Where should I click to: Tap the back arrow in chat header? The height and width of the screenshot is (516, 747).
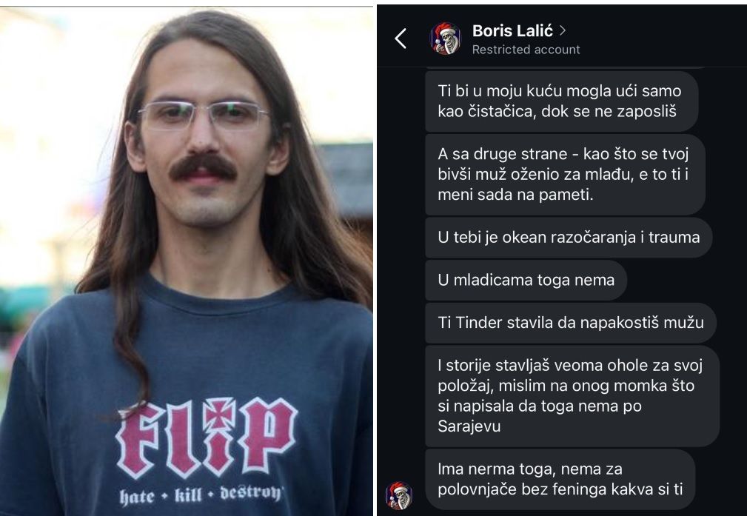coord(401,38)
